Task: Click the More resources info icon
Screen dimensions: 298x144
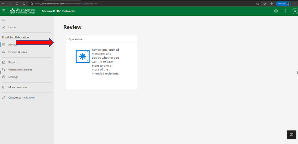Action: 4,87
